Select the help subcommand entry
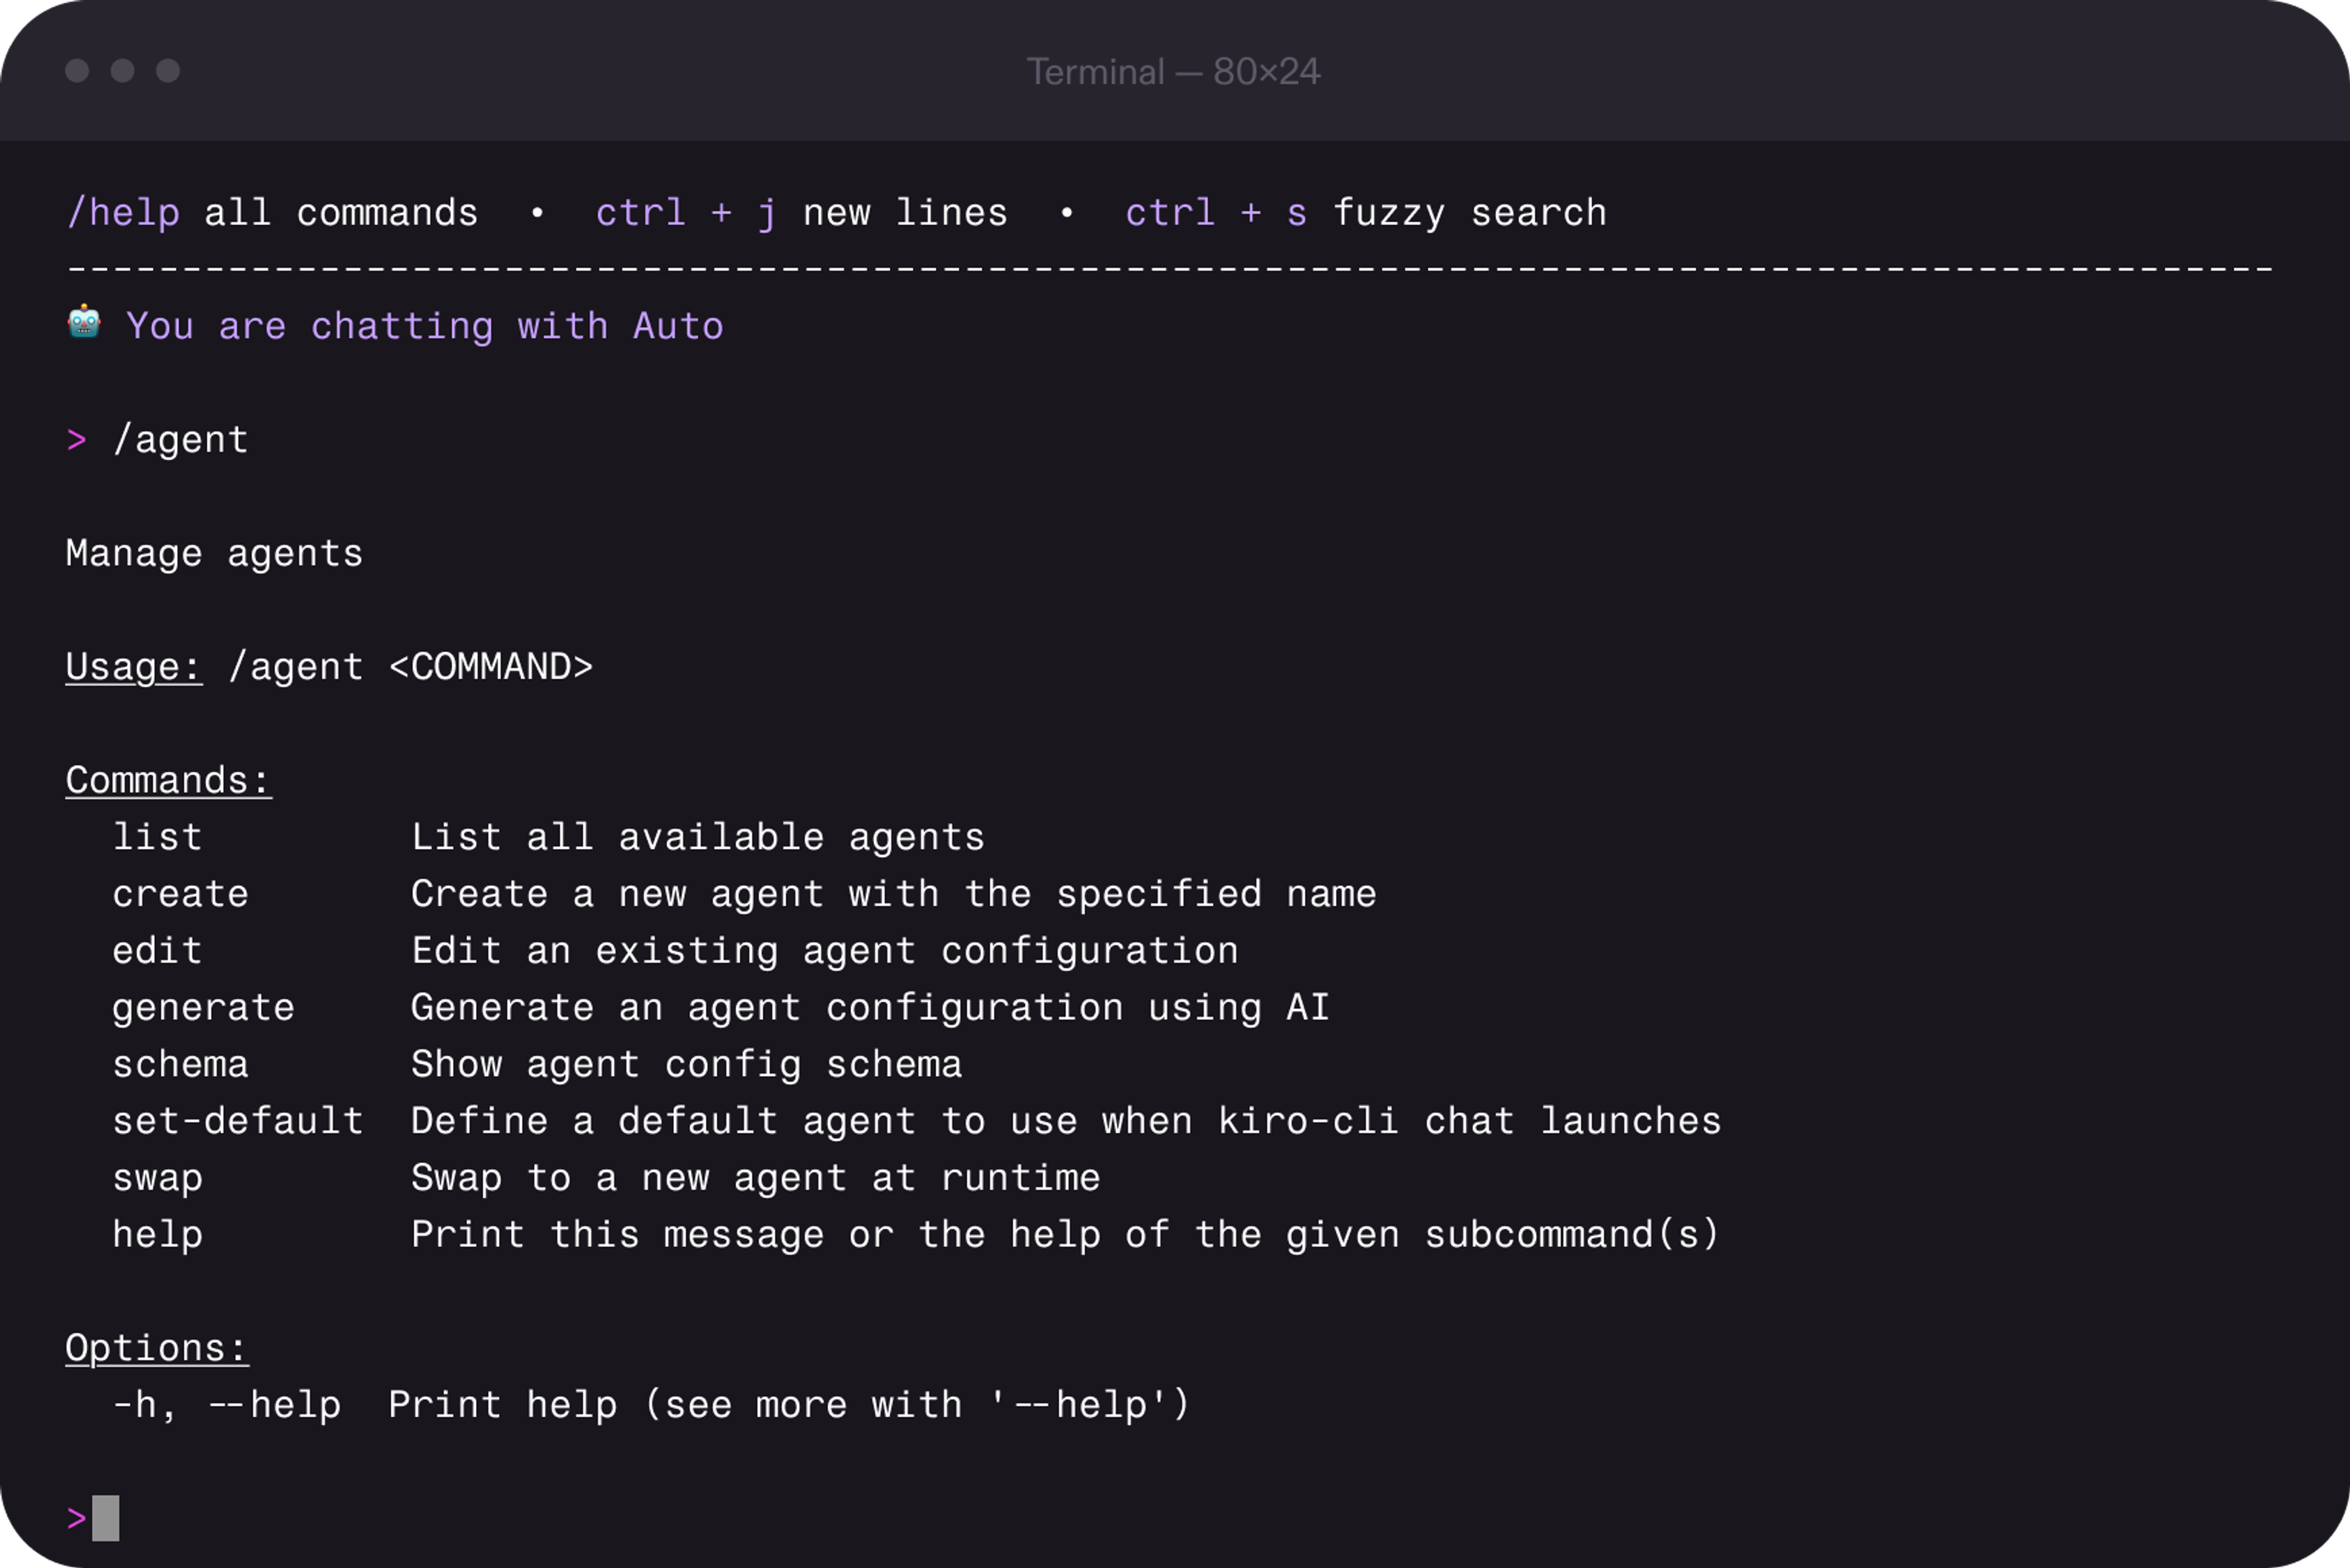2350x1568 pixels. [x=157, y=1233]
